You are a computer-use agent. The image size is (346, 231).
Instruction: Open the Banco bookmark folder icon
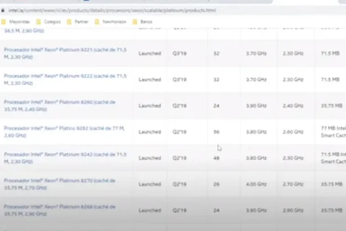click(x=135, y=22)
